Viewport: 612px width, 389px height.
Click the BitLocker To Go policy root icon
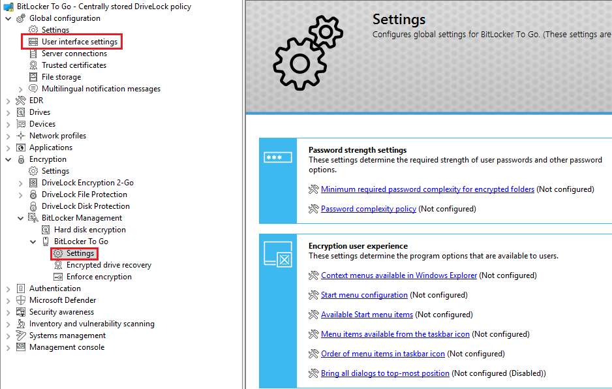8,7
